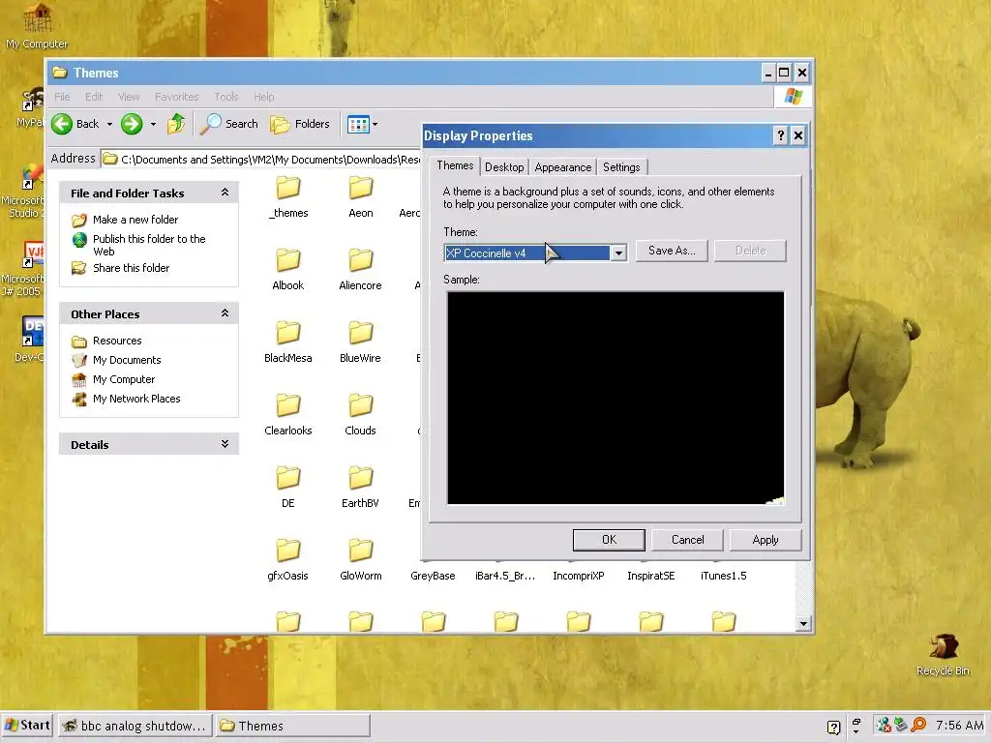Select the Clearlooks folder icon
The width and height of the screenshot is (991, 743).
point(288,405)
